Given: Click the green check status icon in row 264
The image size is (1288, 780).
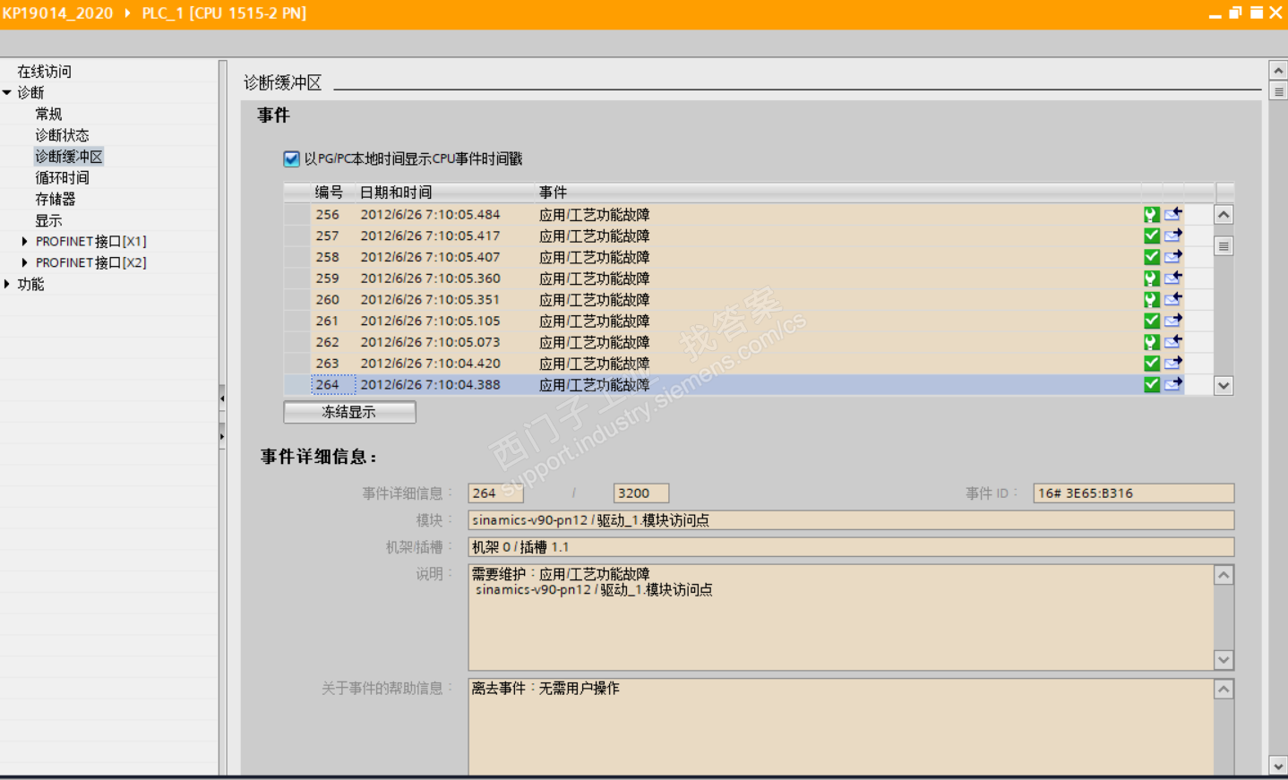Looking at the screenshot, I should coord(1152,384).
